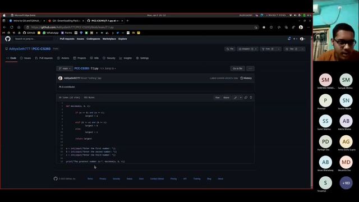Expand the Star lists dropdown
Image resolution: width=359 pixels, height=202 pixels.
point(302,49)
